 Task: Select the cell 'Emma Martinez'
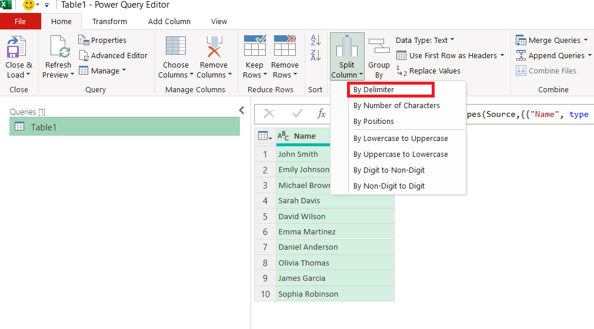335,231
